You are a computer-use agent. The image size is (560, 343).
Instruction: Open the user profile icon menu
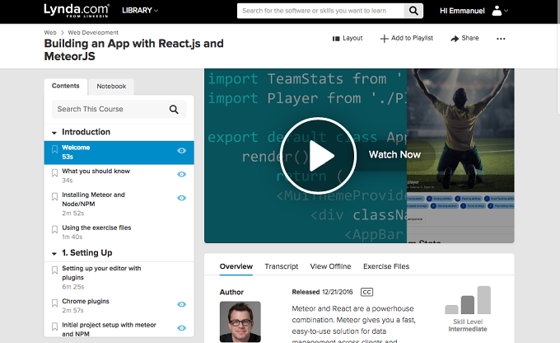(x=497, y=11)
